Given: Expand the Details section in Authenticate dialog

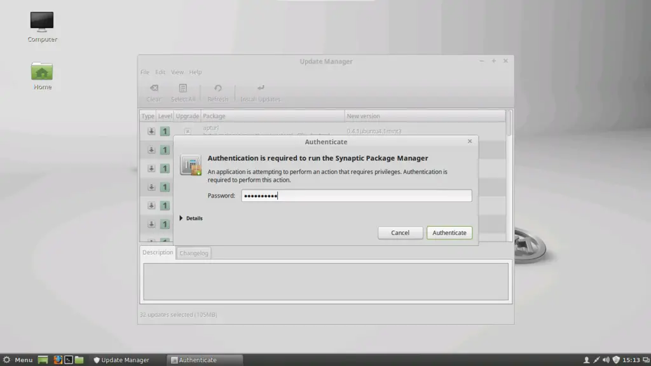Looking at the screenshot, I should pyautogui.click(x=191, y=219).
